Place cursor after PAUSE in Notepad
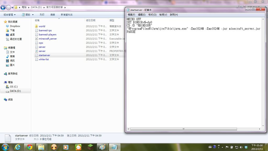This screenshot has width=268, height=151. (135, 32)
